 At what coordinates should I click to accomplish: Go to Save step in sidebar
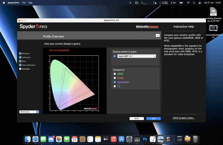point(23,61)
